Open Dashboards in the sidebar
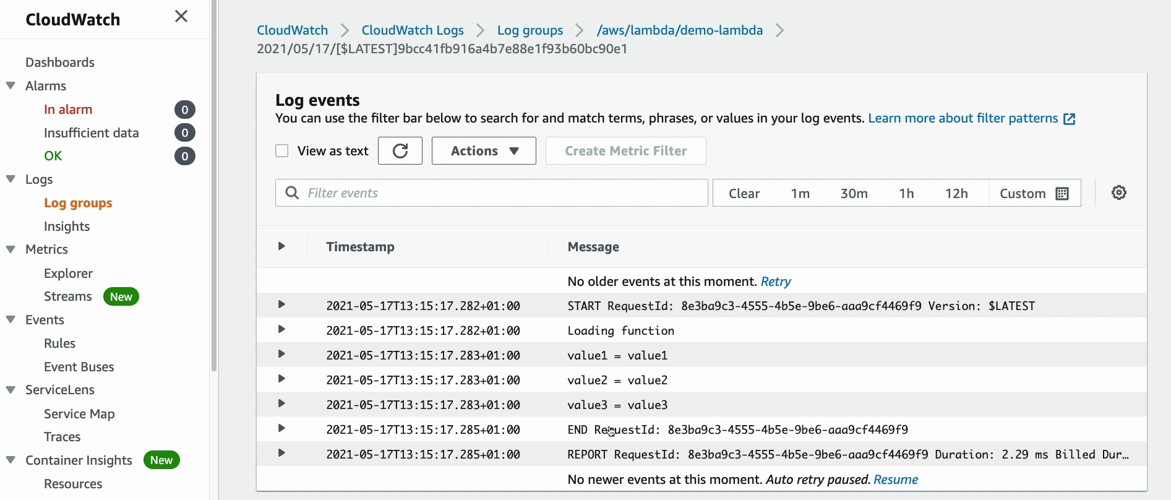1171x500 pixels. coord(60,62)
